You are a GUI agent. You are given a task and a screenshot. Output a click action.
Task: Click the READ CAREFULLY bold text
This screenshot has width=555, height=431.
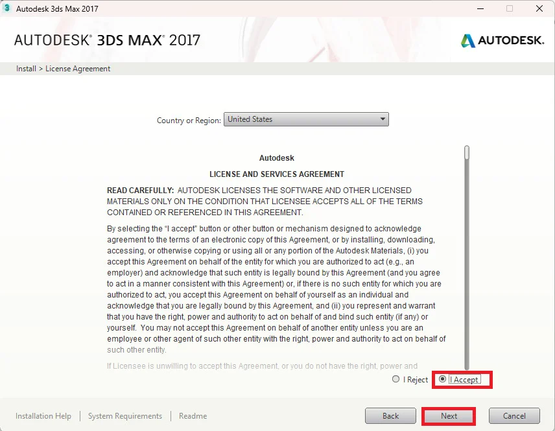[140, 191]
